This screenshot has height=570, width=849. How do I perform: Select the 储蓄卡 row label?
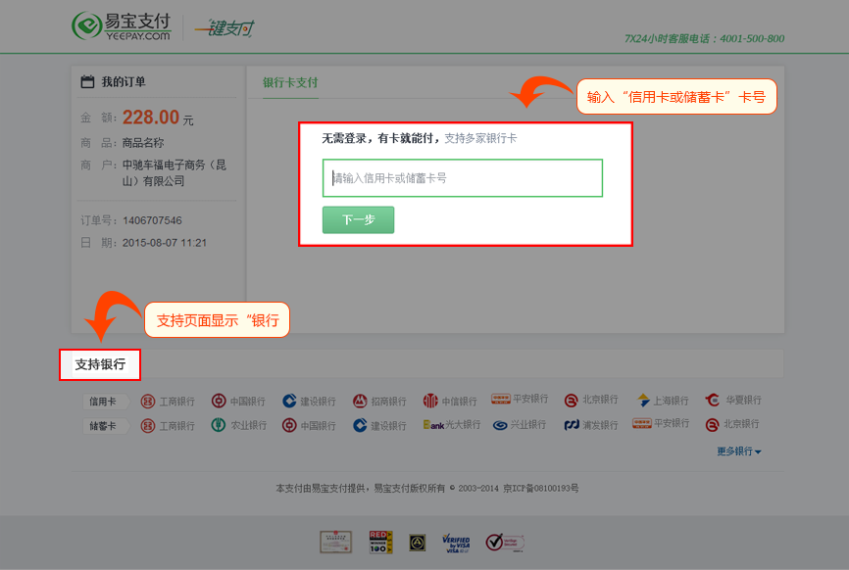point(106,426)
